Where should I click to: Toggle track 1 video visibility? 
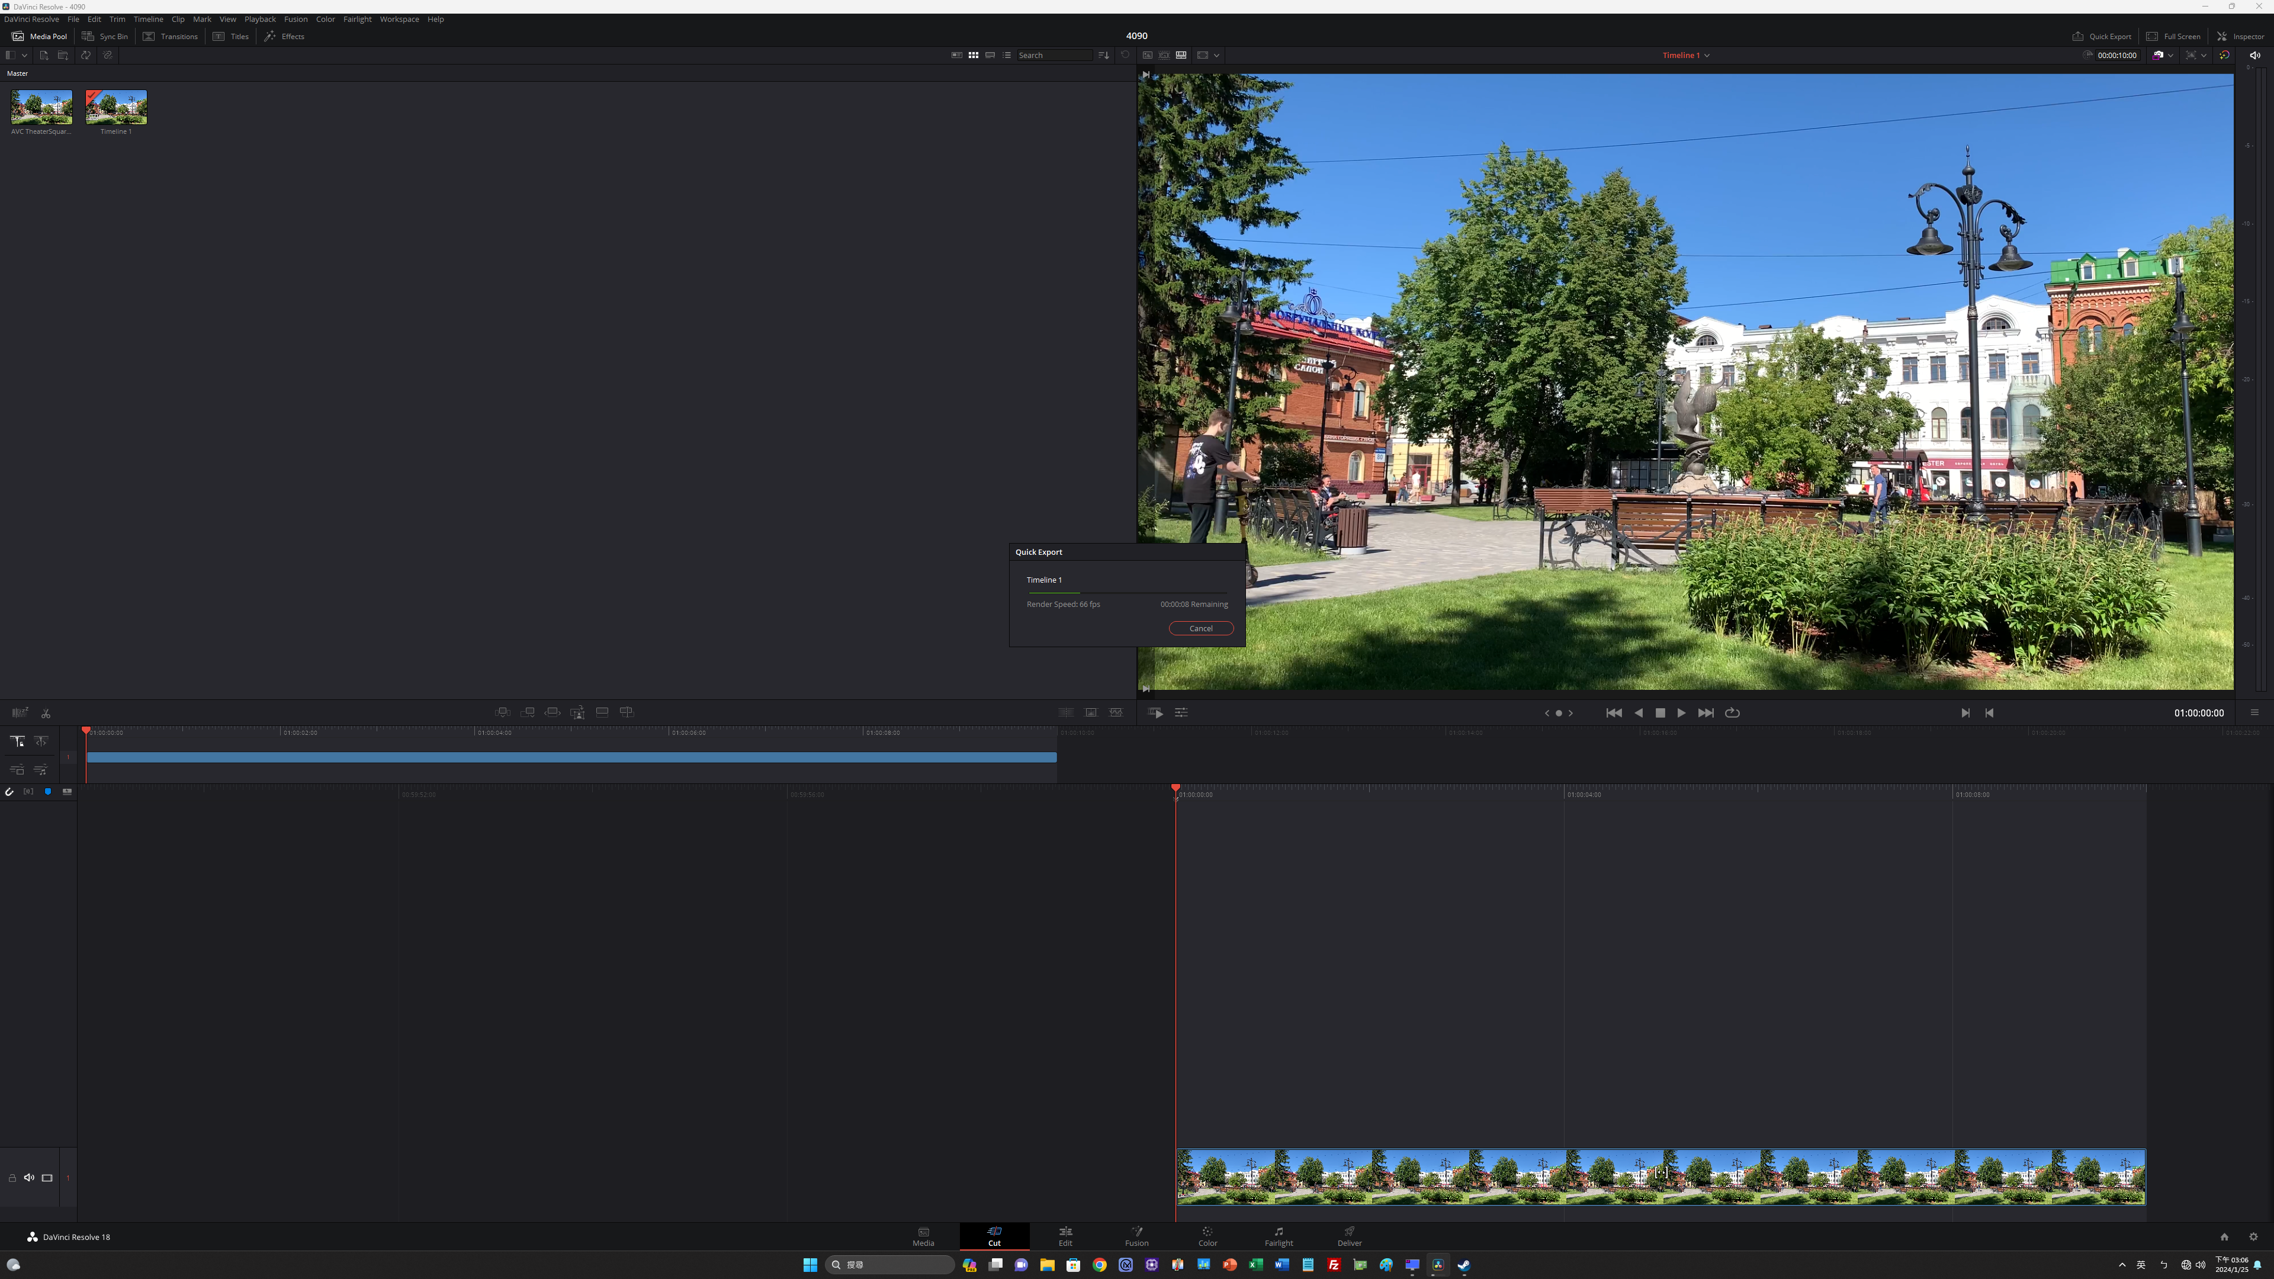click(47, 1178)
